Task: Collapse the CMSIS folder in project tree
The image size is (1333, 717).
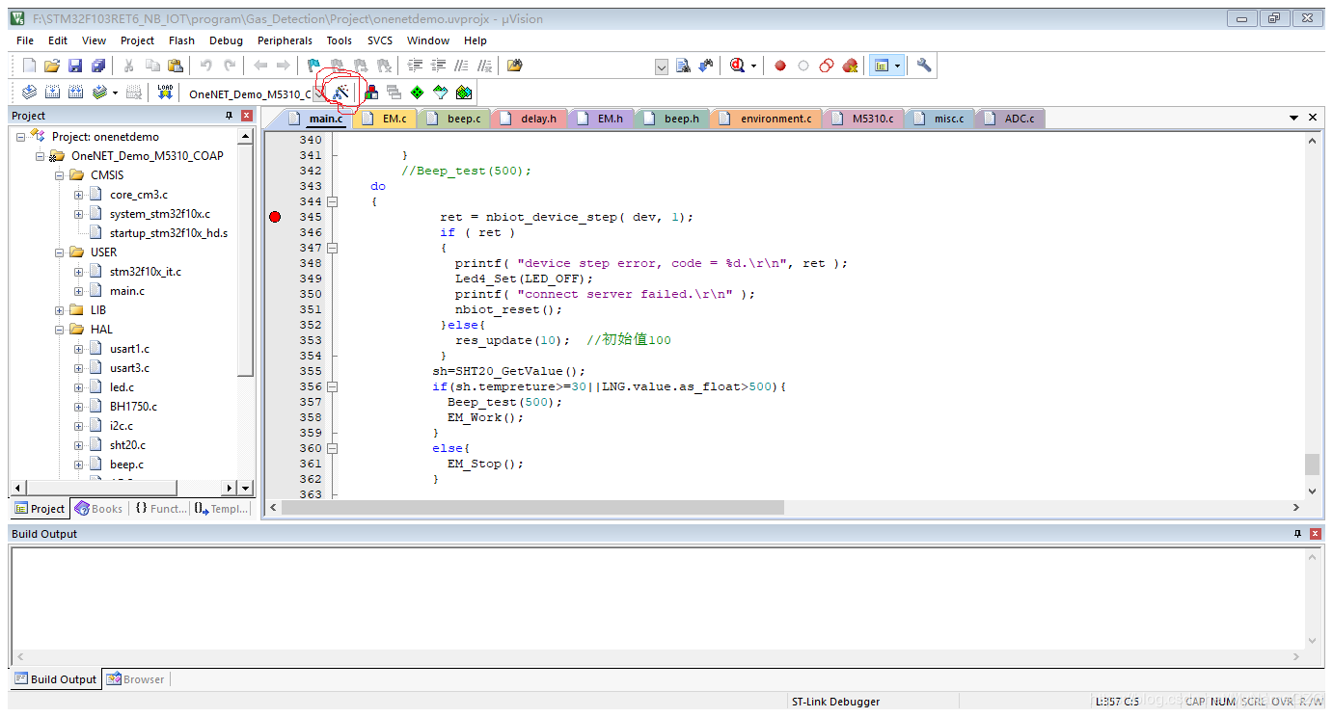Action: [x=60, y=175]
